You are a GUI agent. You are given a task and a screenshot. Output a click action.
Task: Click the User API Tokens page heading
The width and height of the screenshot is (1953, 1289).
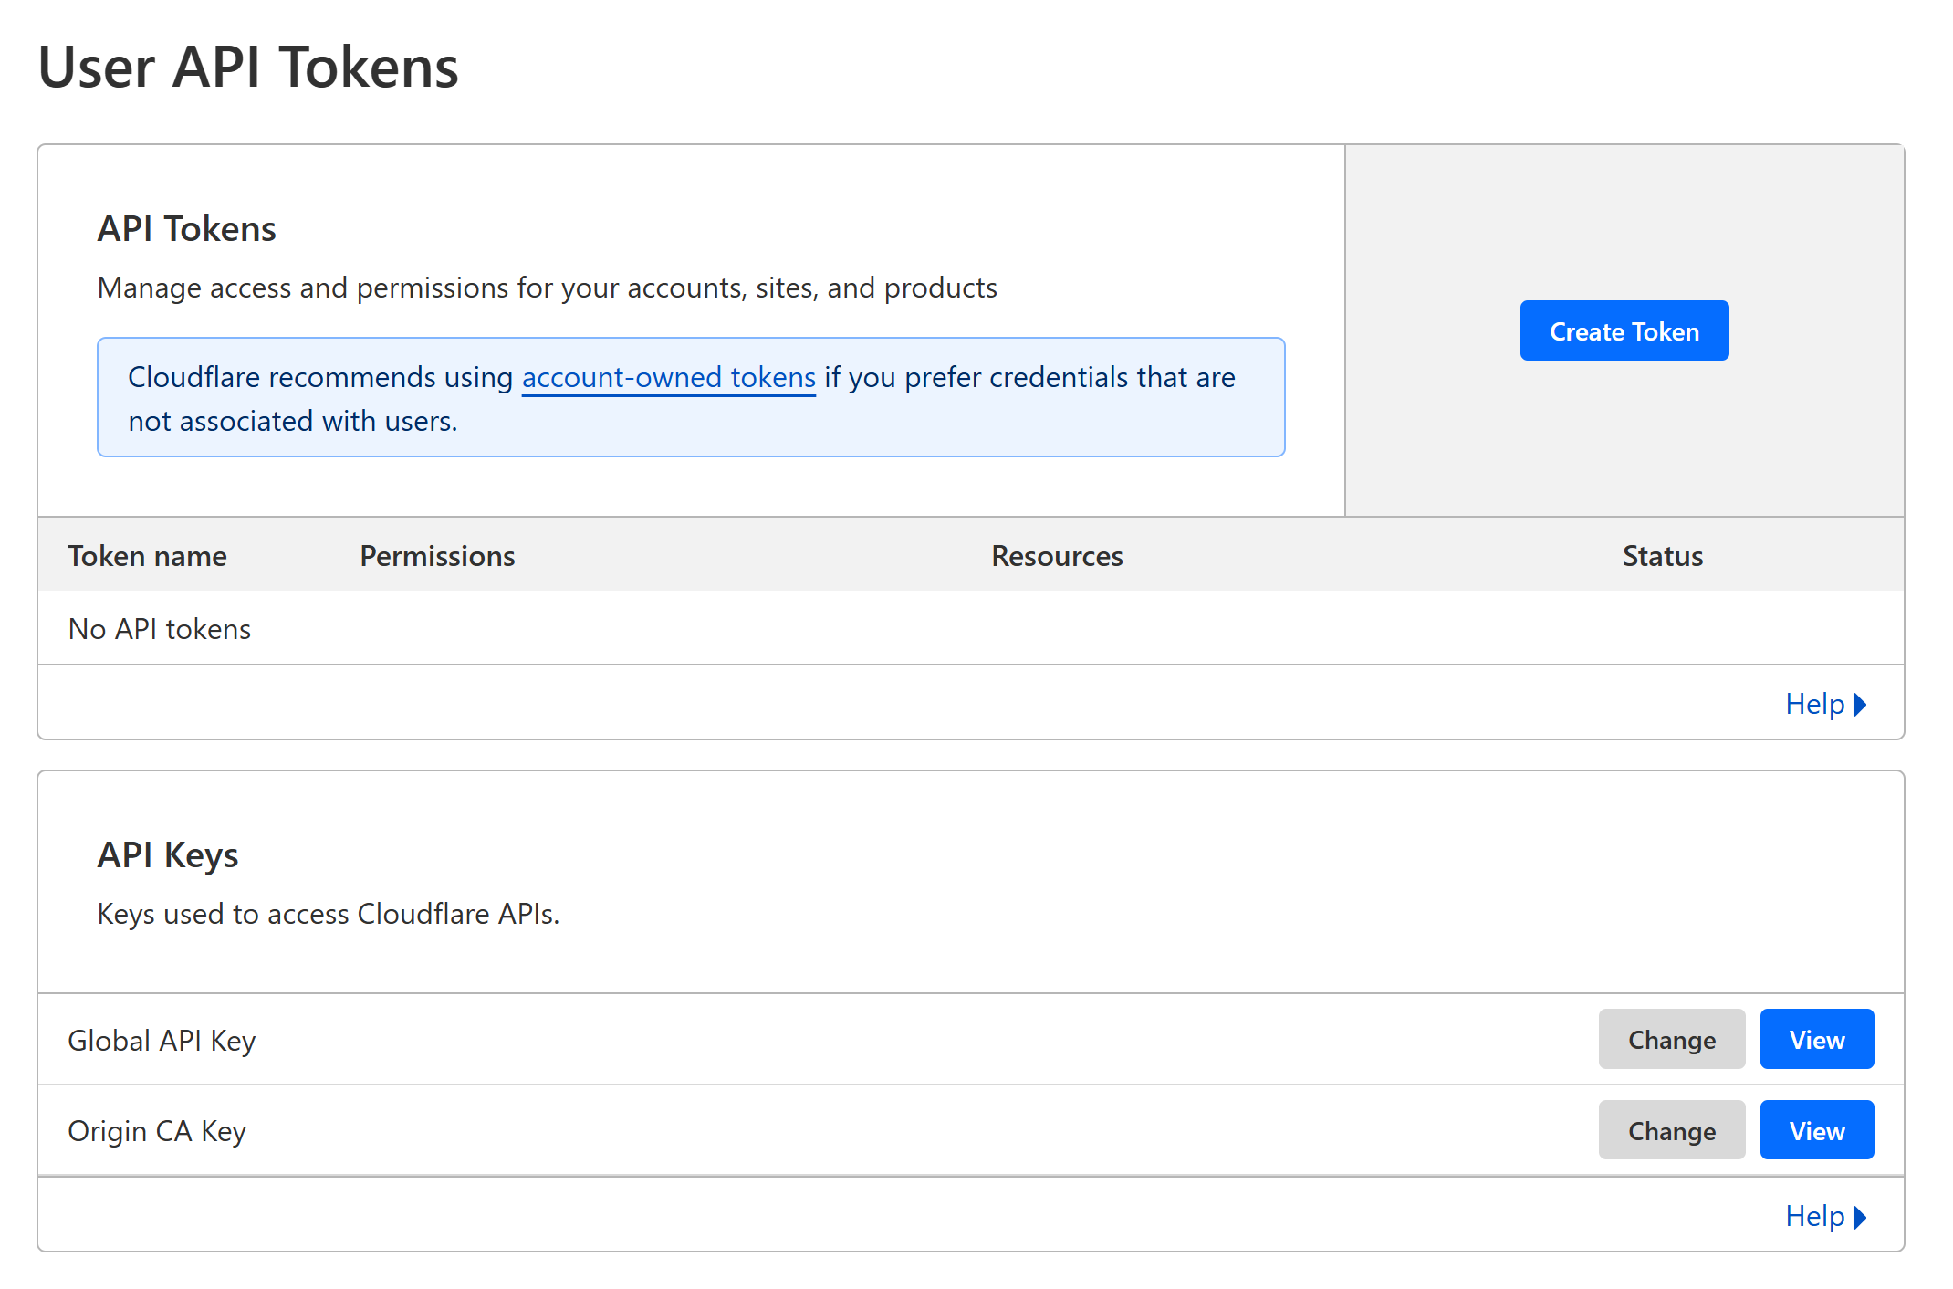[248, 68]
